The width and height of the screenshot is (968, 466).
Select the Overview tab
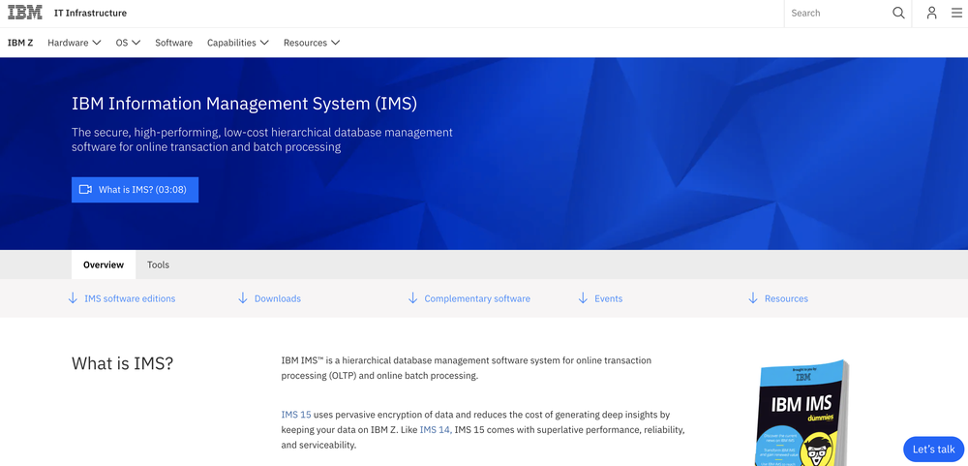click(104, 264)
